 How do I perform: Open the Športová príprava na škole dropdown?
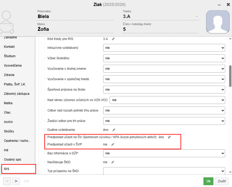point(164,90)
